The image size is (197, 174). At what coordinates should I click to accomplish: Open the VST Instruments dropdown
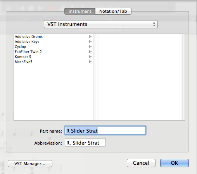tap(101, 24)
